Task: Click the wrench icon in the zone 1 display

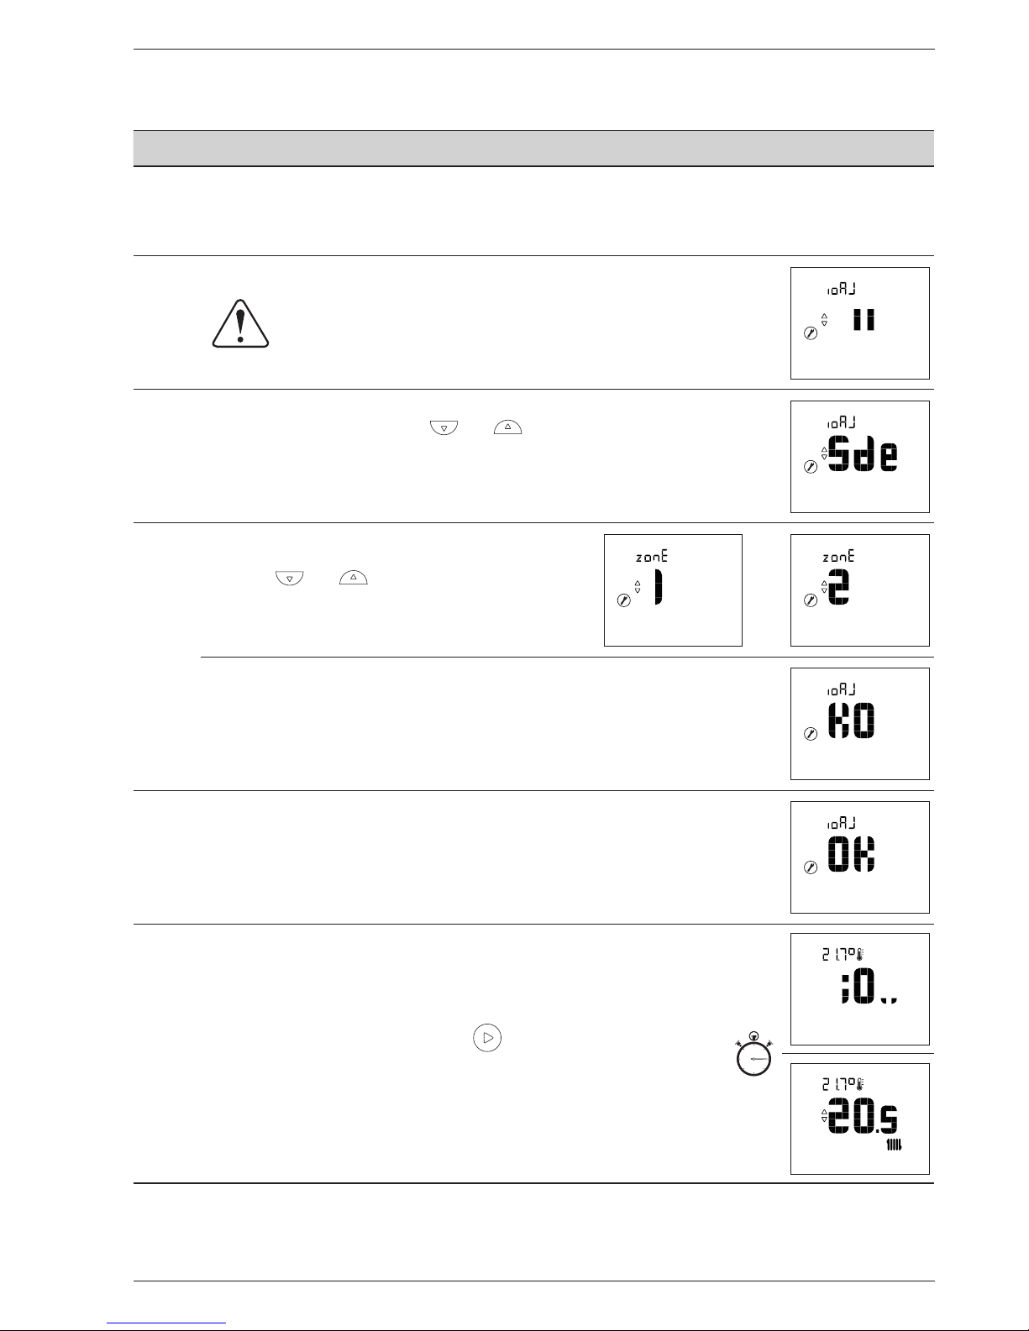Action: [x=623, y=600]
